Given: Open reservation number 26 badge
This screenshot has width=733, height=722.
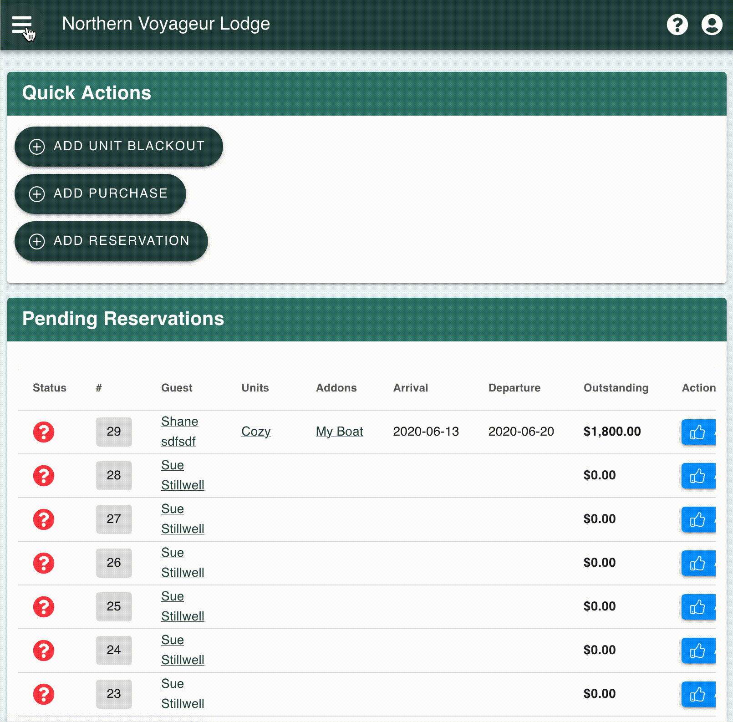Looking at the screenshot, I should coord(114,563).
